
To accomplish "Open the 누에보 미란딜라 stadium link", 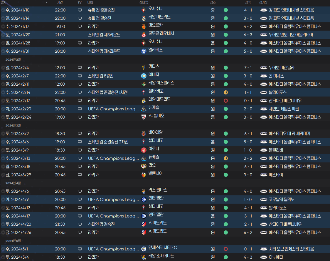I will point(282,68).
